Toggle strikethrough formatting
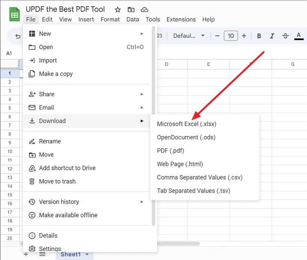The height and width of the screenshot is (260, 307). pos(285,36)
